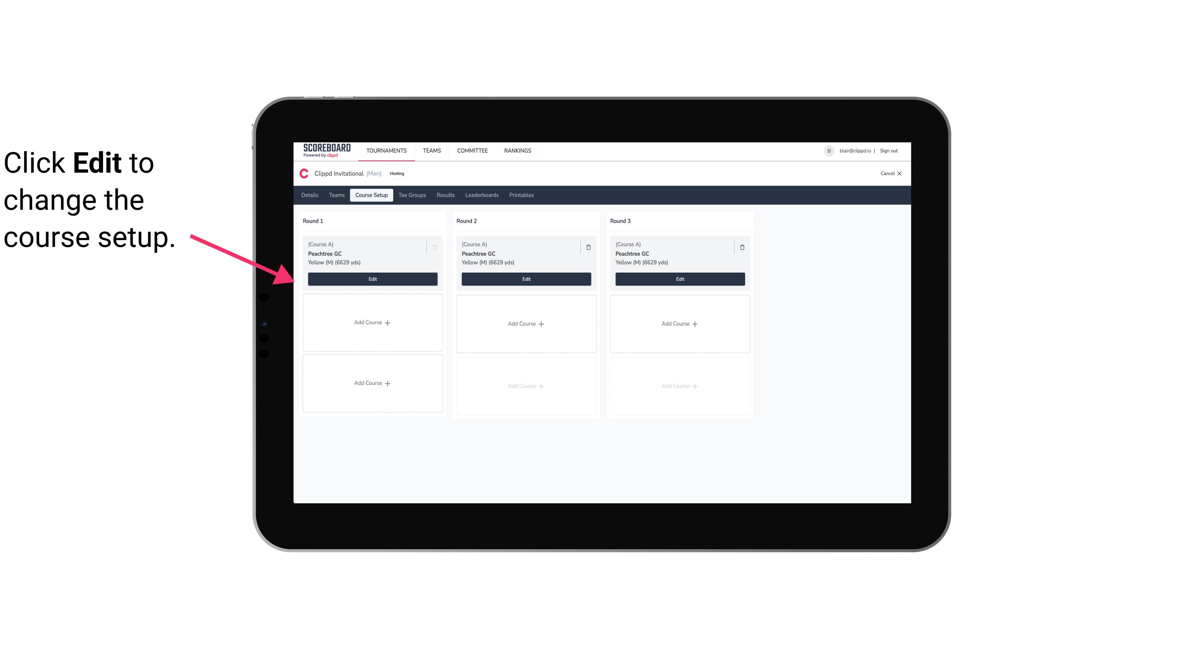Click Add Course for Round 2
The image size is (1200, 645).
(x=526, y=323)
